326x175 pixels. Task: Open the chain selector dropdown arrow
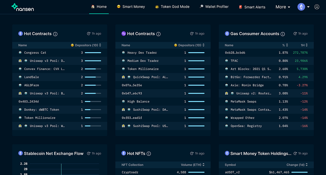[308, 7]
